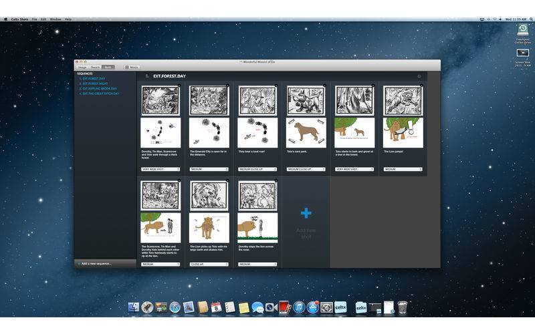Select overhead sketch of first shot
This screenshot has width=535, height=334.
160,132
